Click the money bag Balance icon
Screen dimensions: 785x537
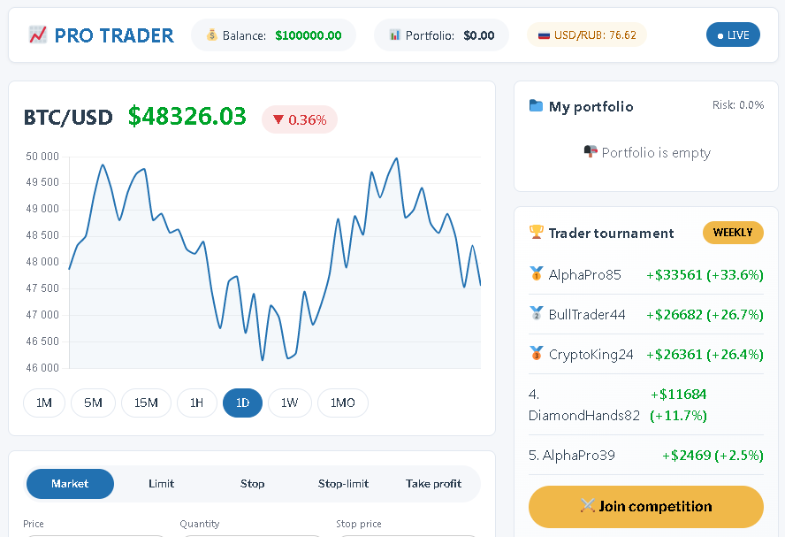point(211,35)
